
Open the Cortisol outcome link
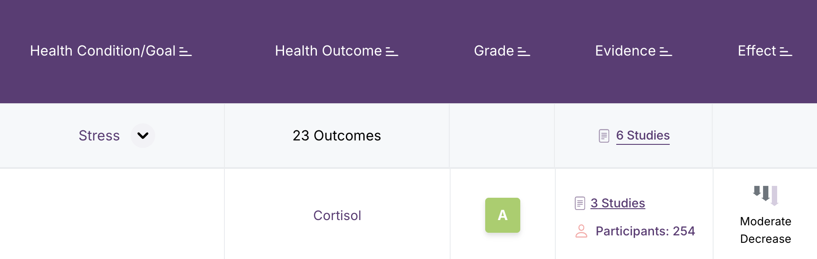coord(337,215)
